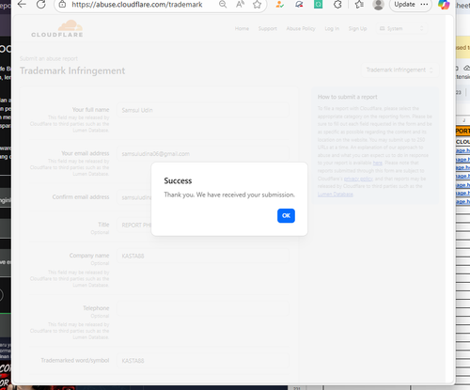The image size is (470, 390).
Task: Click 'Thank you. We have received your submission.' text
Action: pyautogui.click(x=229, y=195)
